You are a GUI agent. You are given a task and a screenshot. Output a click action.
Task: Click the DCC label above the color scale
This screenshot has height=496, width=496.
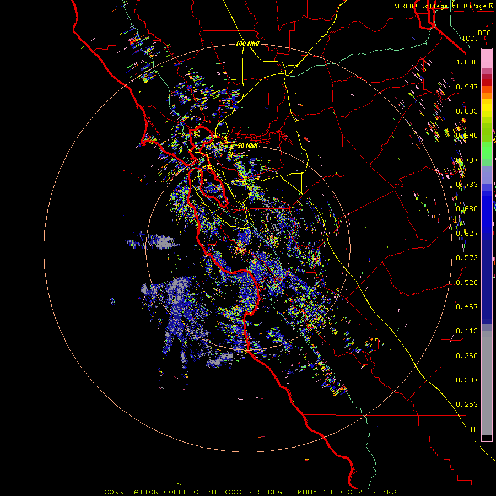(x=484, y=33)
